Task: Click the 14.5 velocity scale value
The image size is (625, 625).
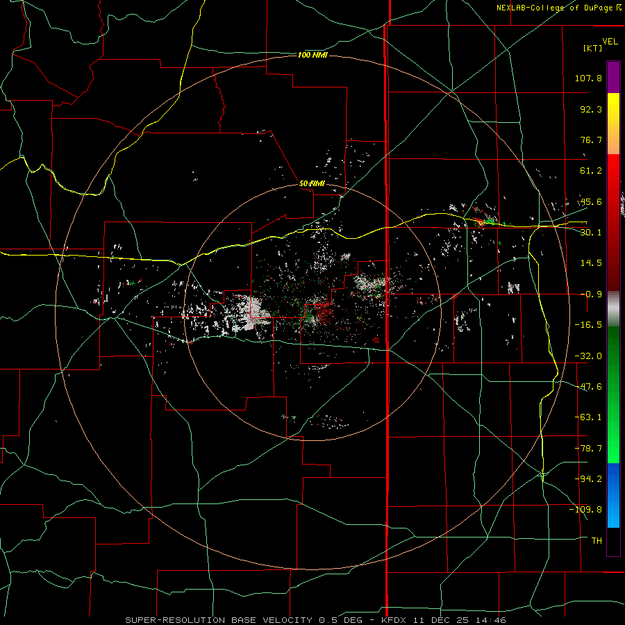Action: [591, 263]
